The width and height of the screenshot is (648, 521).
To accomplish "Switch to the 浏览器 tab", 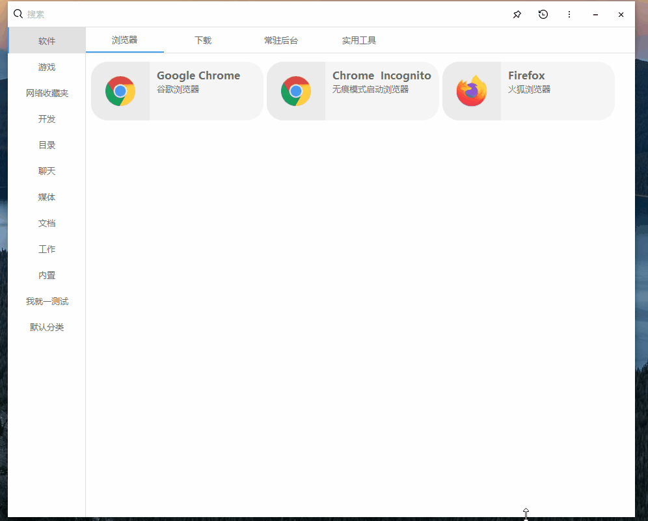I will pyautogui.click(x=125, y=40).
